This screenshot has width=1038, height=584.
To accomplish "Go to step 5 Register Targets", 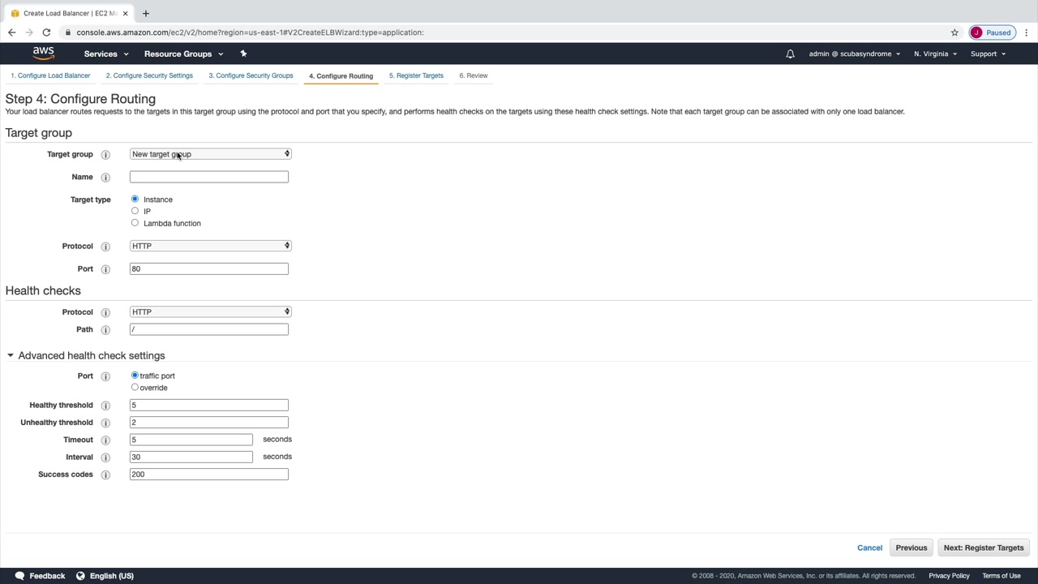I will click(416, 75).
